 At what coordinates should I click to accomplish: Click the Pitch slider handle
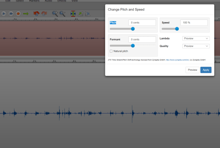coord(133,29)
